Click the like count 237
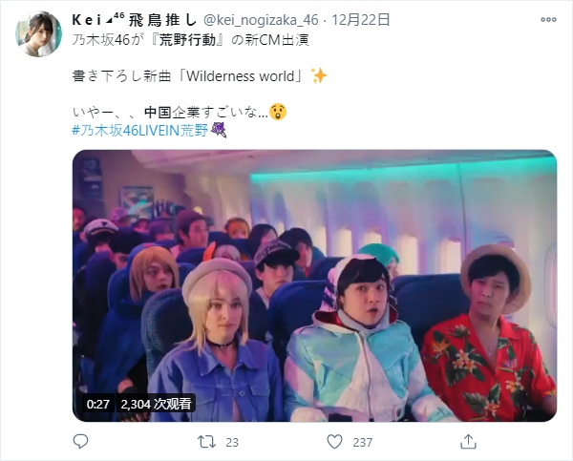This screenshot has width=573, height=461. 363,442
